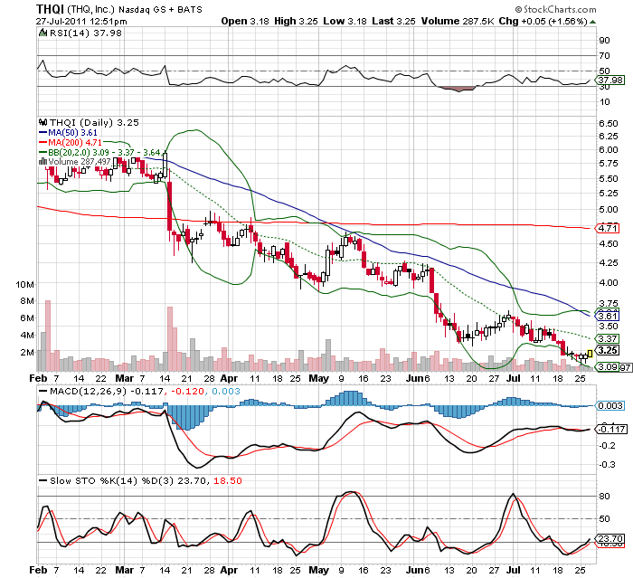This screenshot has width=633, height=578.
Task: Click the MA(200) 4.71 legend text
Action: coord(75,143)
